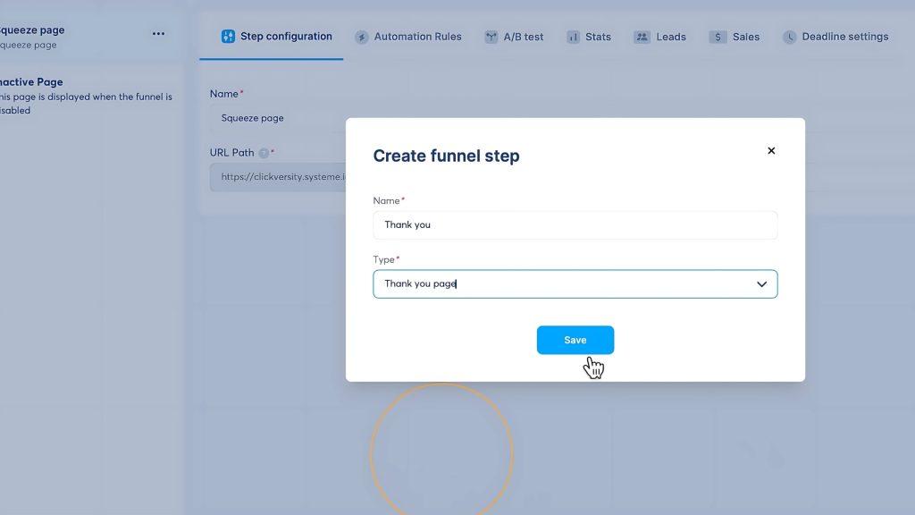Click the background Name field Squeeze page
The image size is (915, 515).
(278, 118)
